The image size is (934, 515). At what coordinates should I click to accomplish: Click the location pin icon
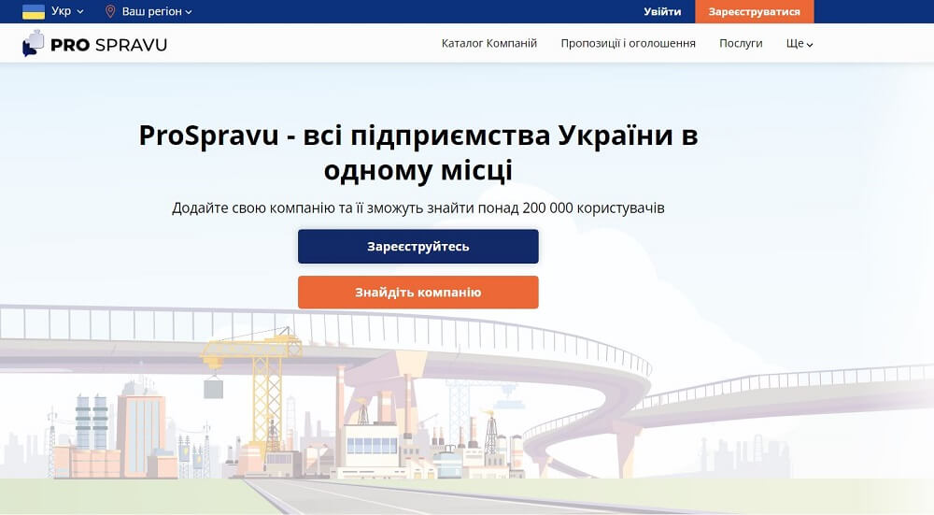tap(110, 11)
